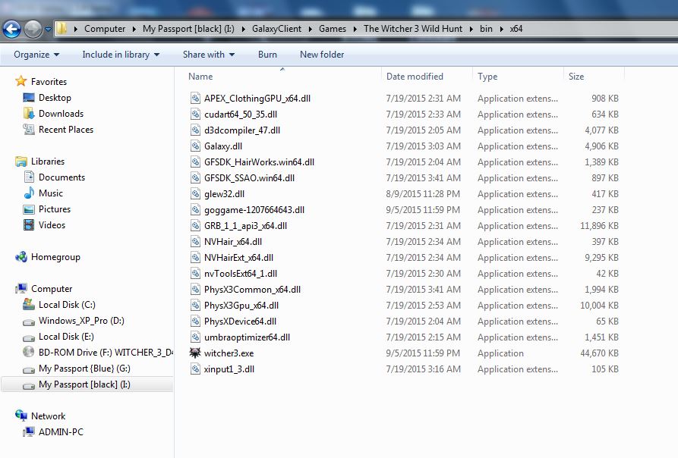Screen dimensions: 678x458
Task: Select GFSDK_HairWorks.win64.dll file name
Action: point(259,162)
